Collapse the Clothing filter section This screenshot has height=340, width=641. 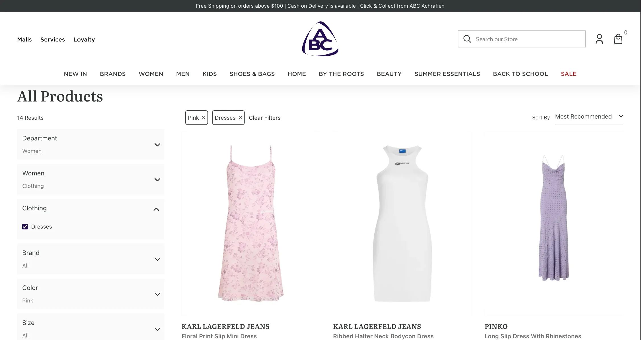coord(156,209)
